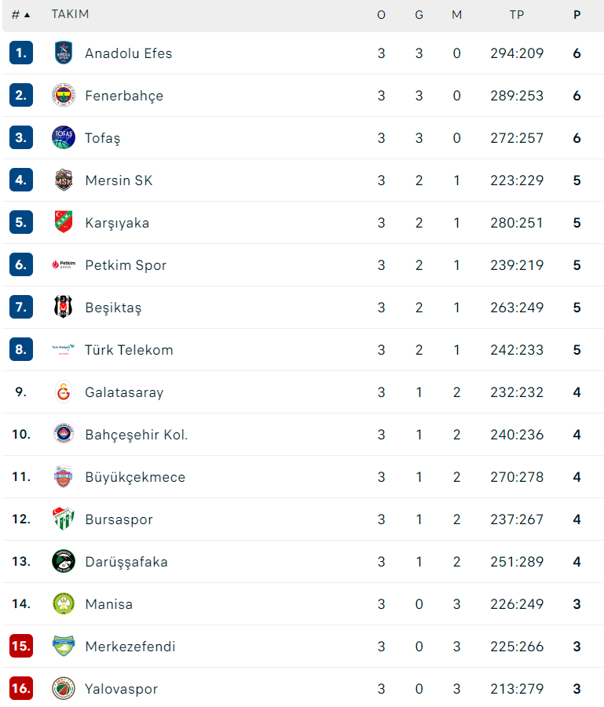Click the Beşiktaş crest icon
604x707 pixels.
tap(64, 308)
